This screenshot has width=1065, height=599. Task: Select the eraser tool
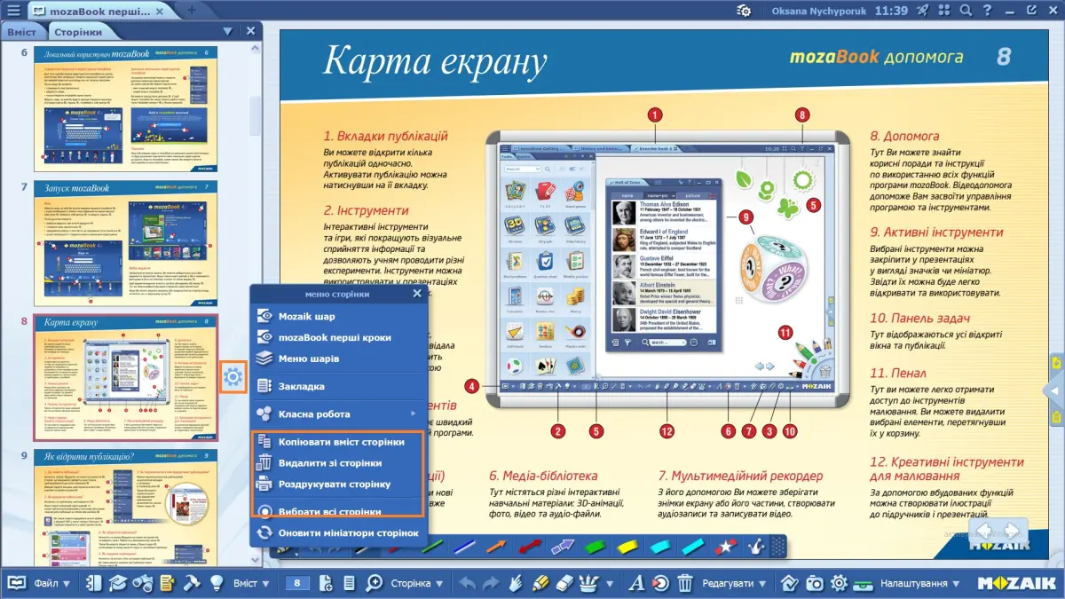[565, 583]
